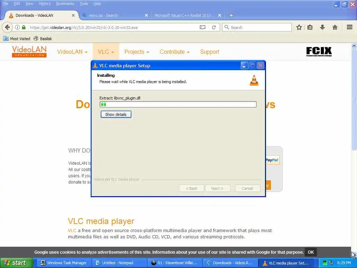Click the VLC link in description text

[x=72, y=230]
